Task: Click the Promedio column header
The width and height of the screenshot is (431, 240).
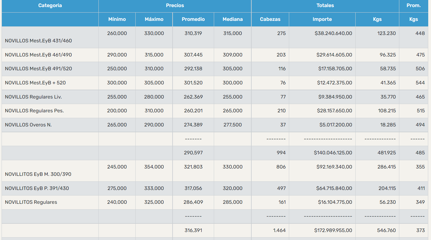Action: [x=193, y=19]
